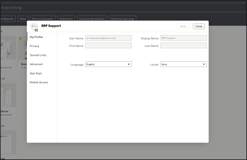The width and height of the screenshot is (247, 160).
Task: Select the My Profile tab
Action: (x=36, y=37)
